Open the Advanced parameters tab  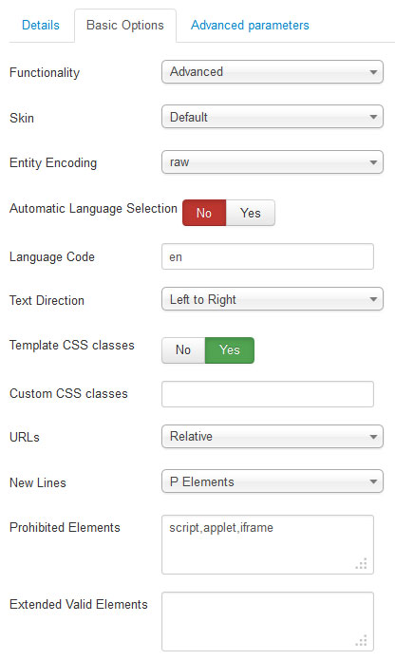tap(250, 26)
